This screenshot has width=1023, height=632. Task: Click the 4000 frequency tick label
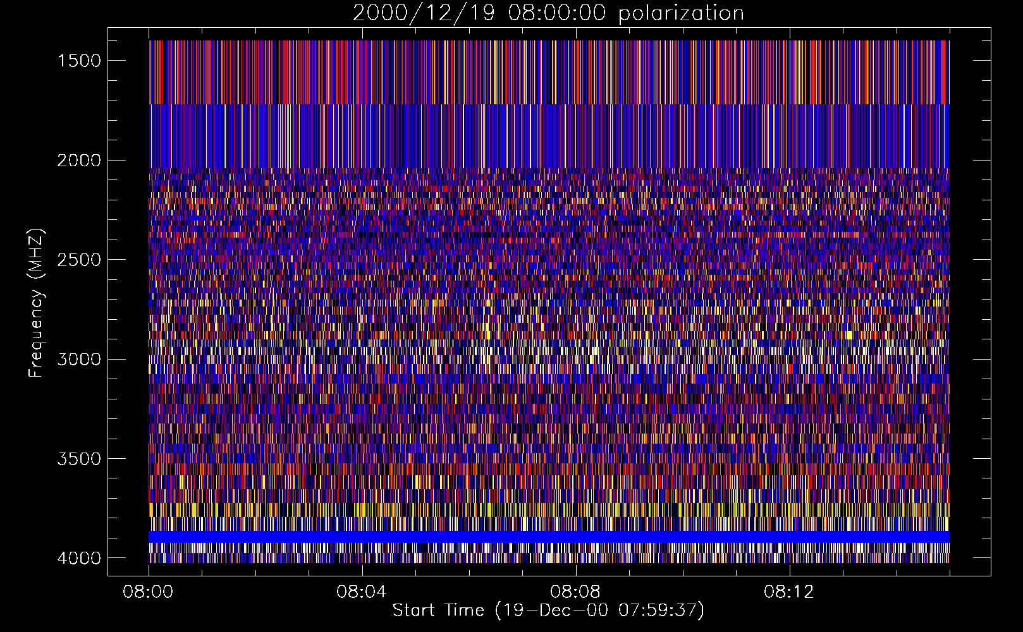click(x=79, y=558)
